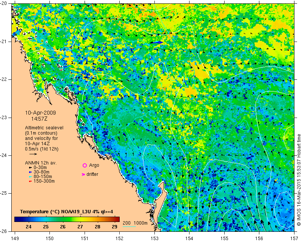Click the '150-300m' depth label
302x242 pixels.
coord(44,181)
